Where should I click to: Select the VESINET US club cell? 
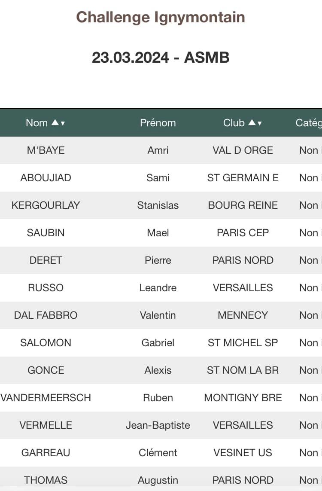pyautogui.click(x=243, y=453)
